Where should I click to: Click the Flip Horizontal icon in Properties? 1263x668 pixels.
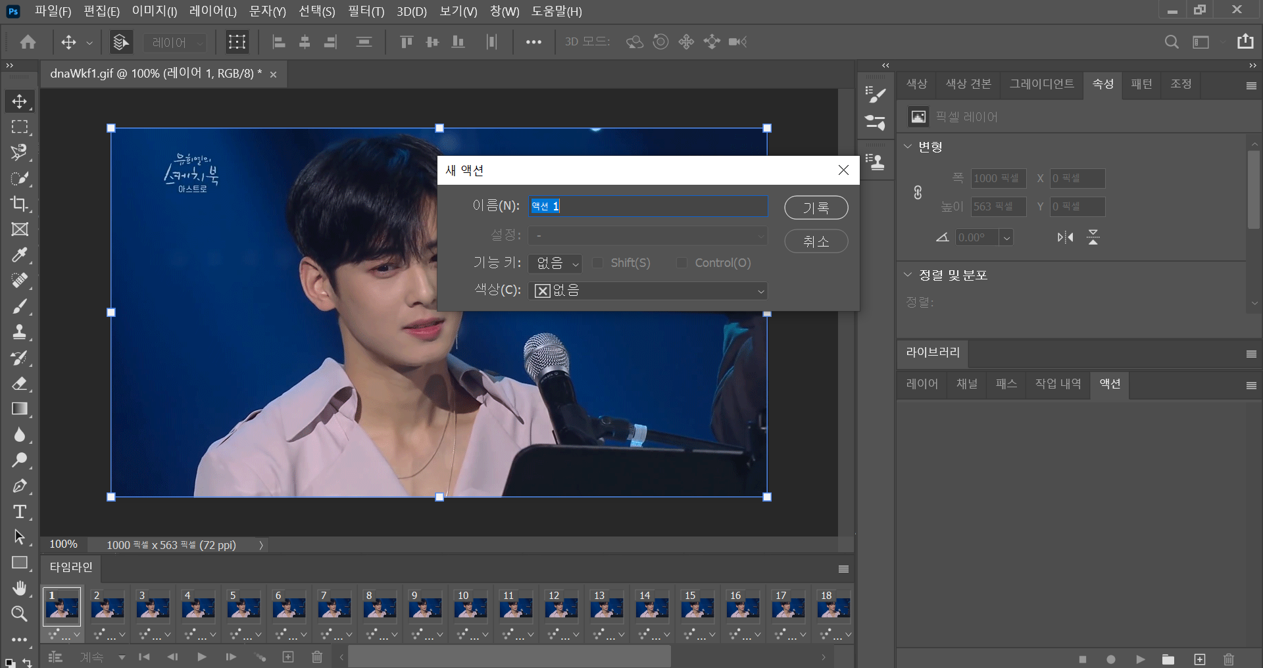1065,237
